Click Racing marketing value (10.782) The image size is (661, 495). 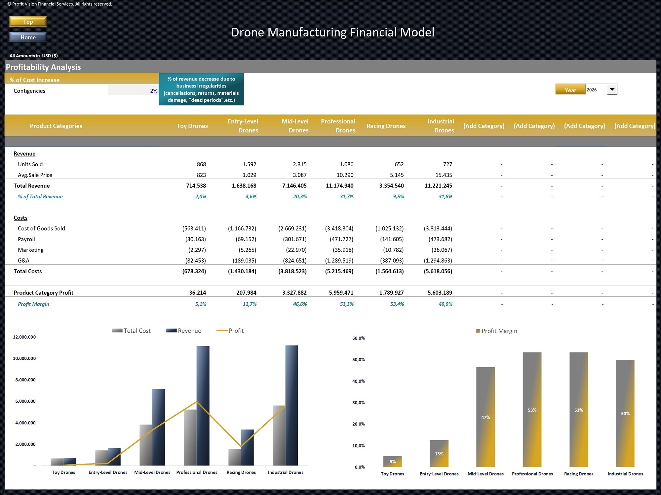[x=393, y=250]
